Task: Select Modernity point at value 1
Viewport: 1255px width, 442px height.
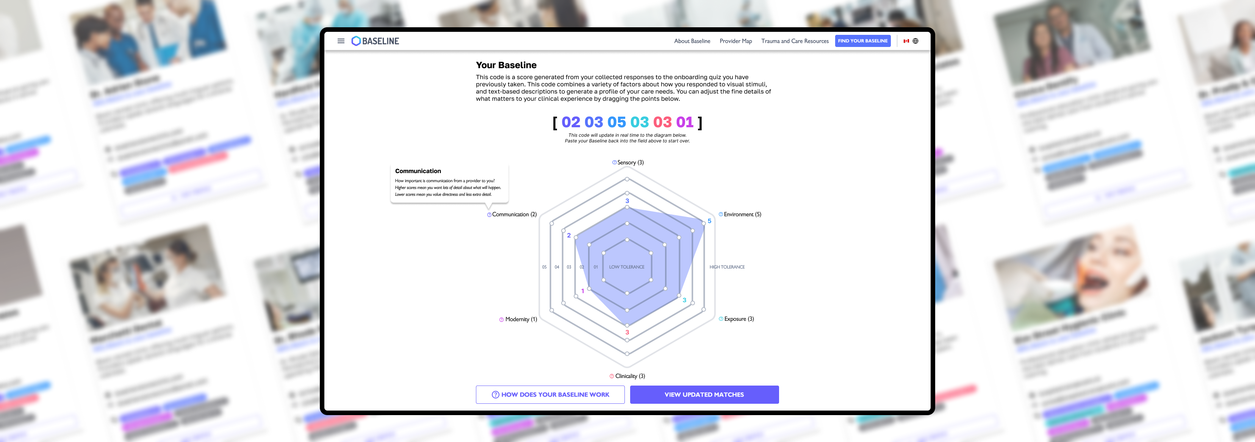Action: click(x=589, y=289)
